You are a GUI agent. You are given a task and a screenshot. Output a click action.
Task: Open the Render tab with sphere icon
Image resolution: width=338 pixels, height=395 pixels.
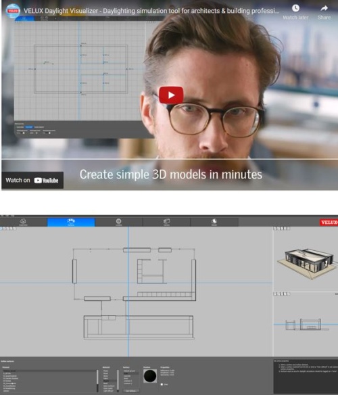[214, 222]
